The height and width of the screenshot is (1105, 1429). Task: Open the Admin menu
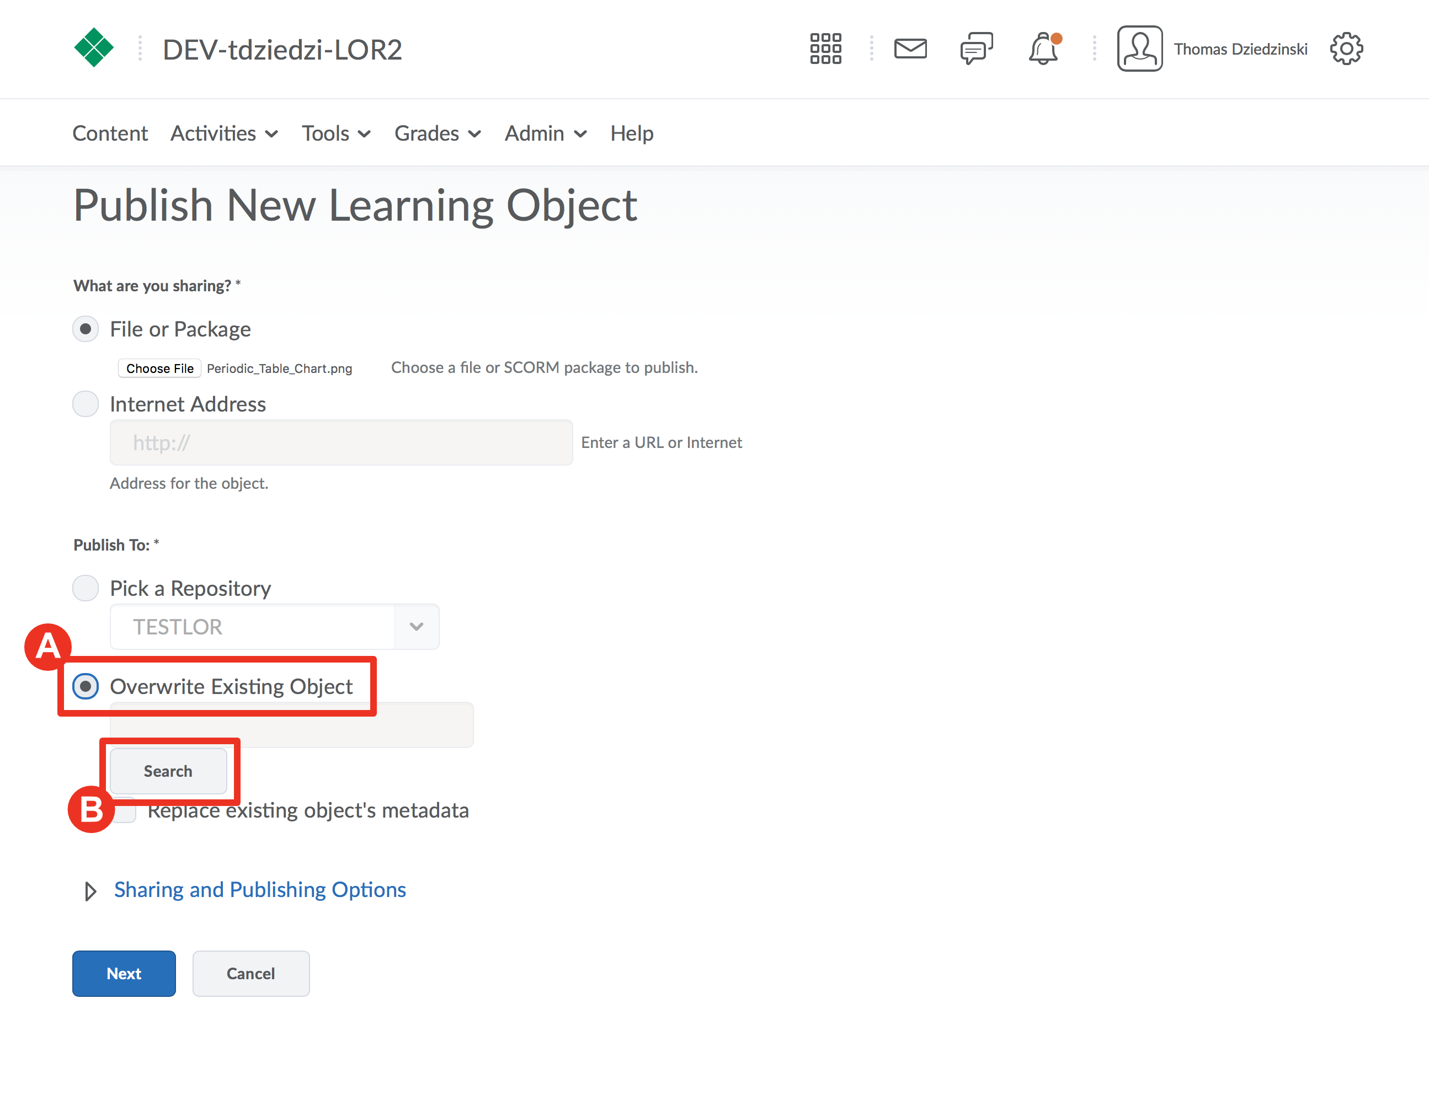[546, 133]
